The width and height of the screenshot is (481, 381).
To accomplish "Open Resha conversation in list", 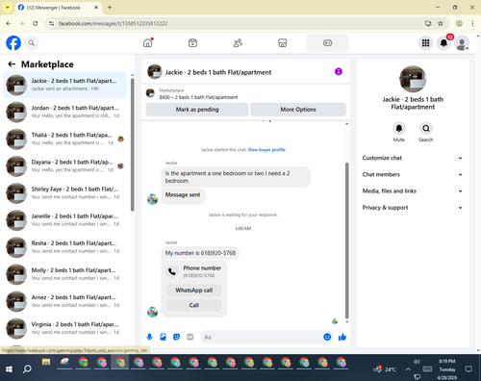I will click(64, 247).
